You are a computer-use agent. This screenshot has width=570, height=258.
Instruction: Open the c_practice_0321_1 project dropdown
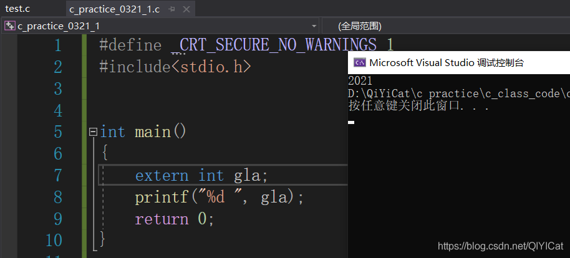pos(314,26)
